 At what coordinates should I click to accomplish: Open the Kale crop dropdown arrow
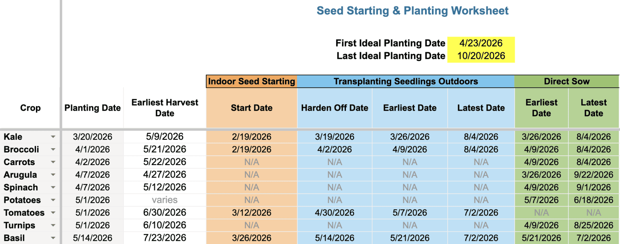tap(53, 137)
